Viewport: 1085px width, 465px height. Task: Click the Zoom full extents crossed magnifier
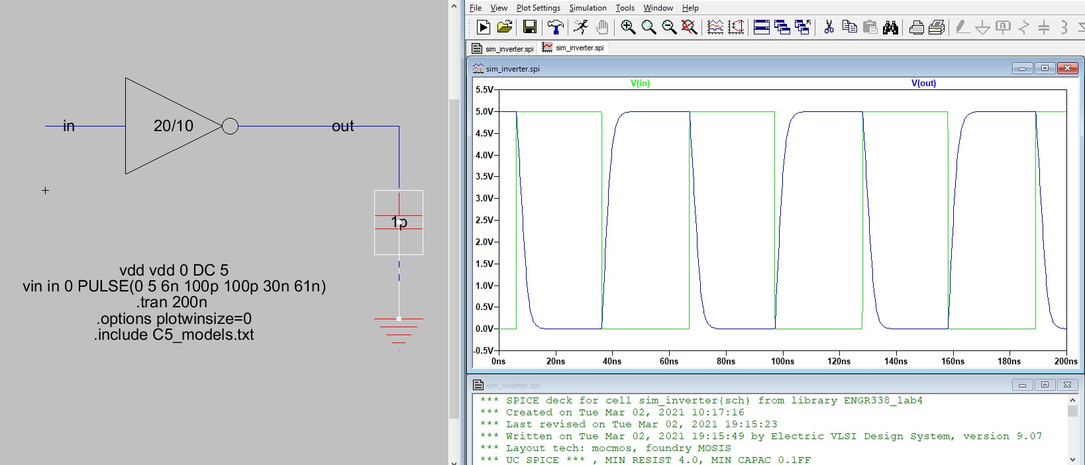pyautogui.click(x=690, y=27)
